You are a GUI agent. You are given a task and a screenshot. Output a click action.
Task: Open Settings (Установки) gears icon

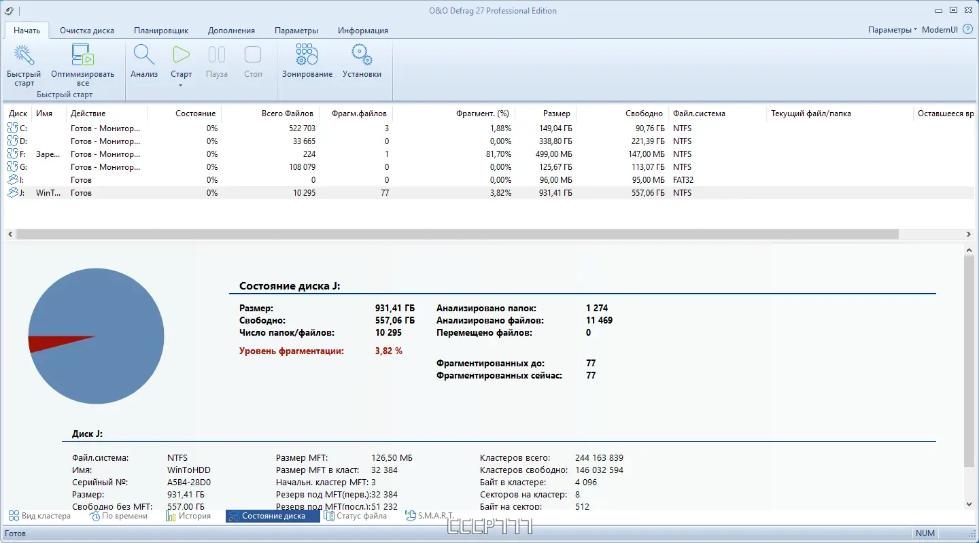coord(362,55)
